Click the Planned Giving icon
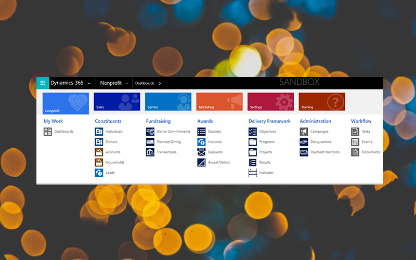 point(150,142)
